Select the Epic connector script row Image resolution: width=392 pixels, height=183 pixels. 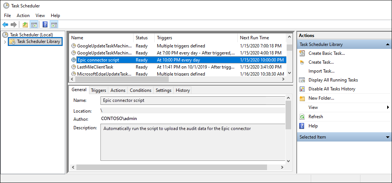[178, 60]
